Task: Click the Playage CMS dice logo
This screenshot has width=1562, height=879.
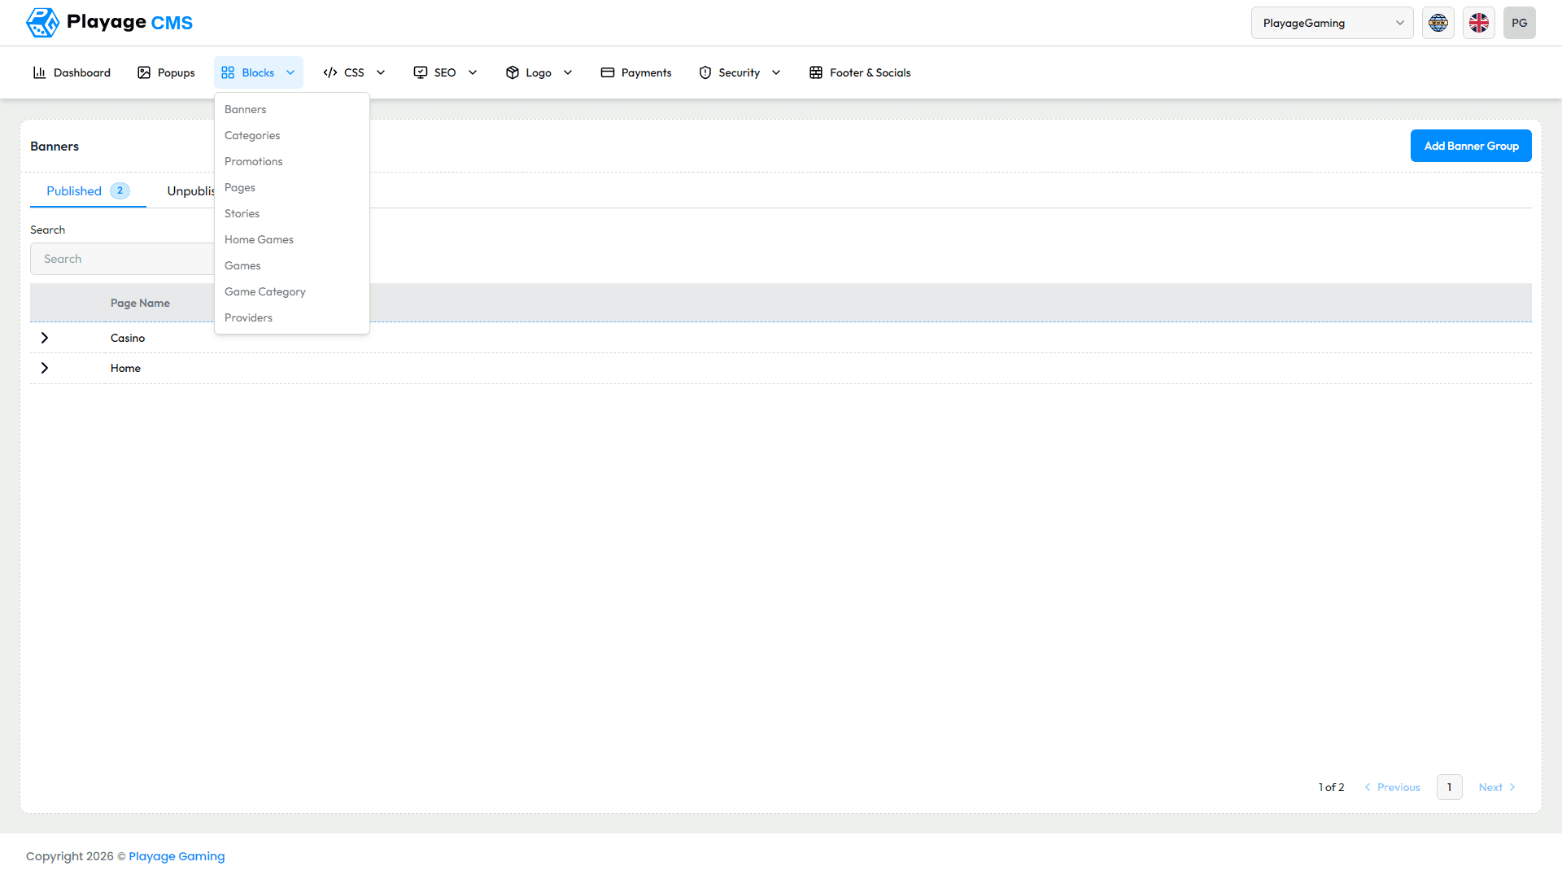Action: point(42,23)
